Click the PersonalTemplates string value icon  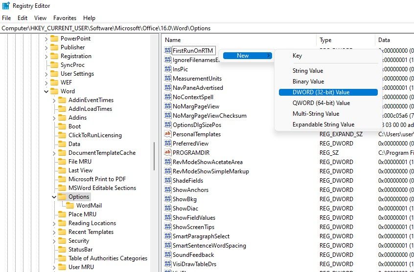click(168, 134)
